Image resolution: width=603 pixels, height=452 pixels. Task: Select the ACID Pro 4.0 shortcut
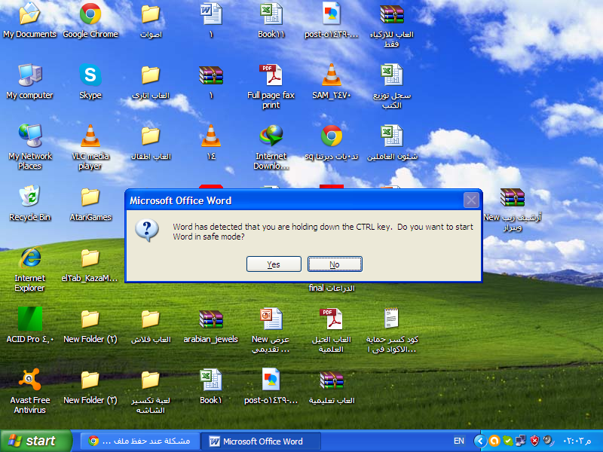(29, 325)
